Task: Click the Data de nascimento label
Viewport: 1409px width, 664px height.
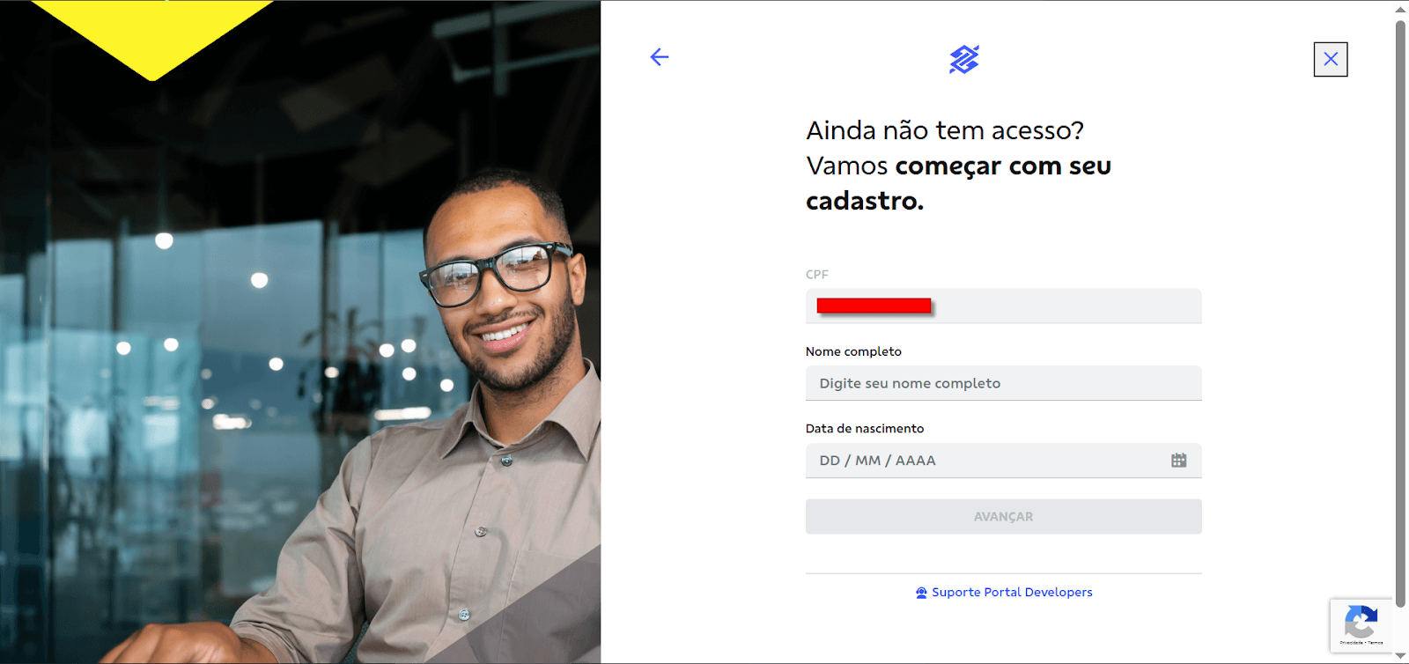Action: point(865,429)
